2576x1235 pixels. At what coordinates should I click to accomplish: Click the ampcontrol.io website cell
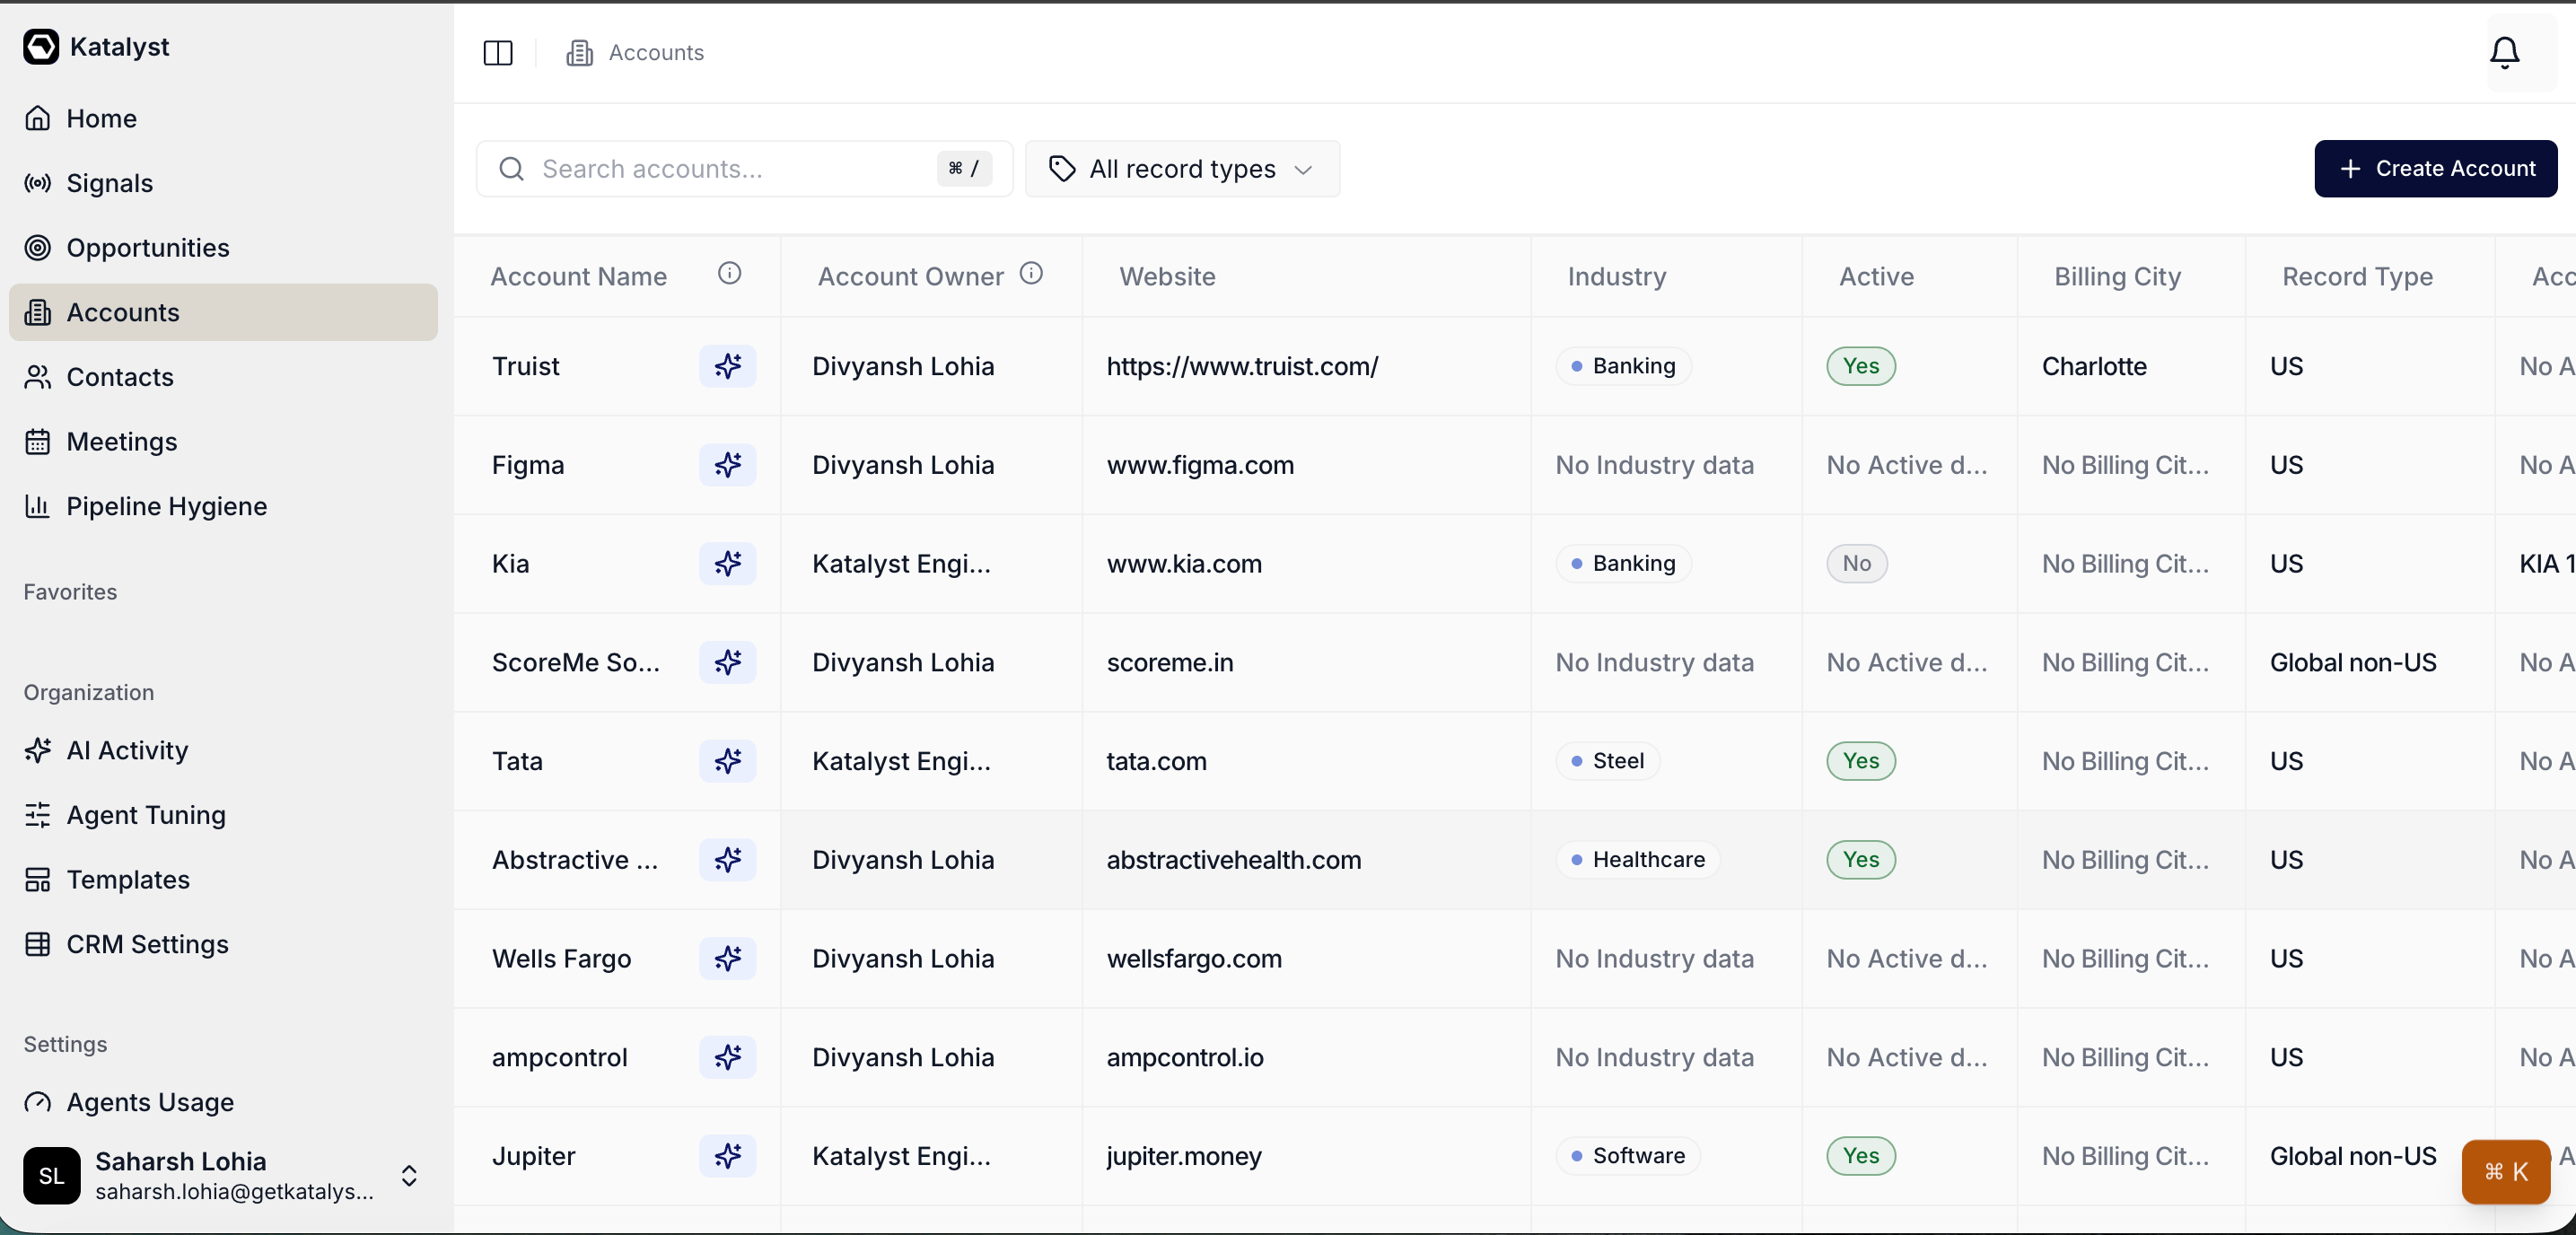tap(1185, 1057)
